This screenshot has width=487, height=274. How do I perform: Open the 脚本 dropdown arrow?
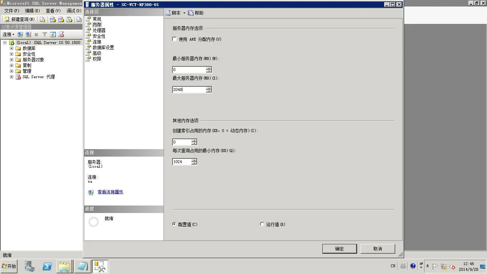[x=184, y=13]
